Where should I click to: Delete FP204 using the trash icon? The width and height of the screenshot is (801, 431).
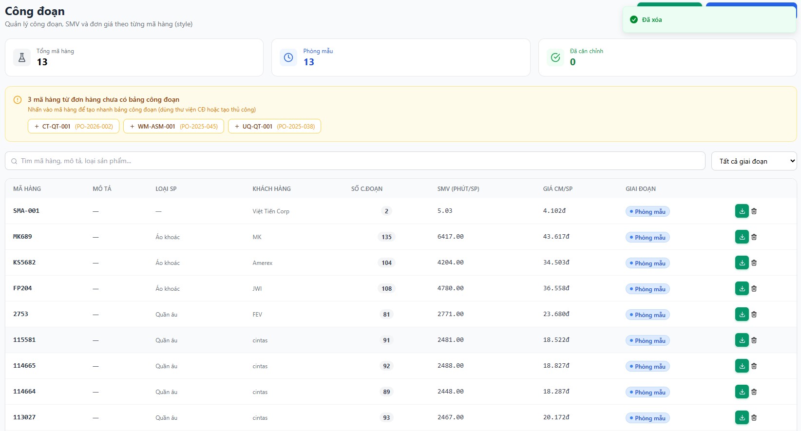tap(754, 289)
